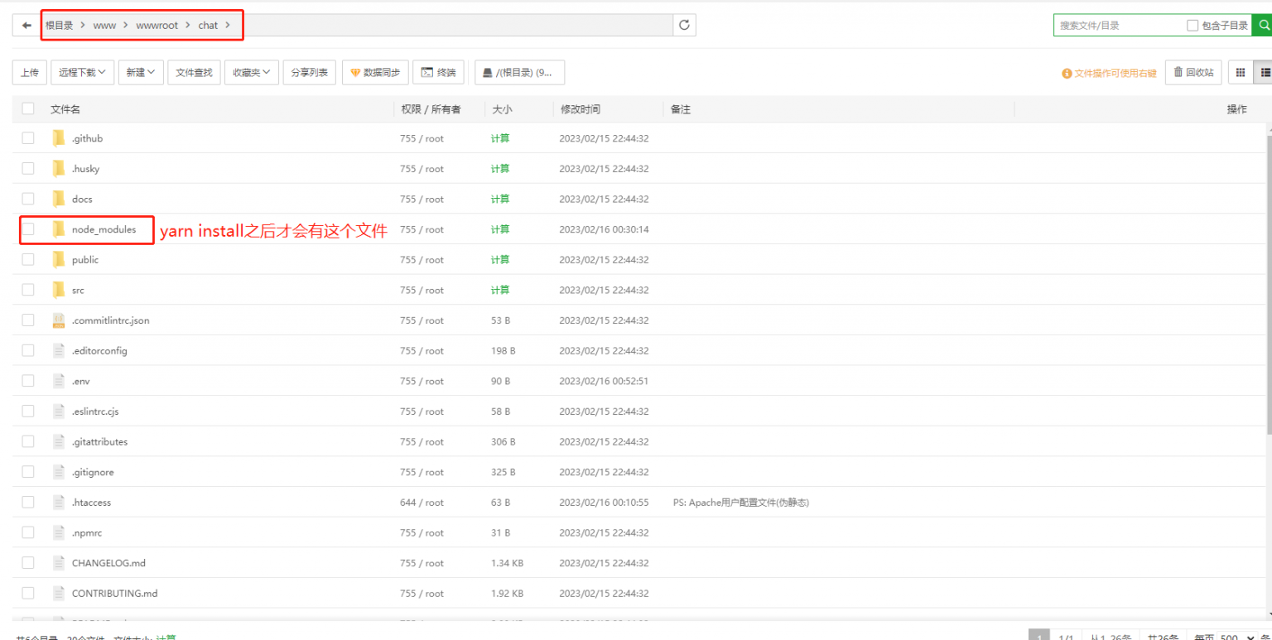Screen dimensions: 1272x640
Task: Open the .github folder icon
Action: point(58,138)
